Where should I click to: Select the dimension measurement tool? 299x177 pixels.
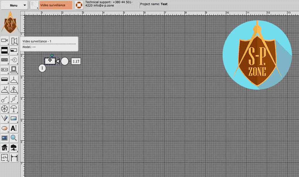pyautogui.click(x=14, y=157)
